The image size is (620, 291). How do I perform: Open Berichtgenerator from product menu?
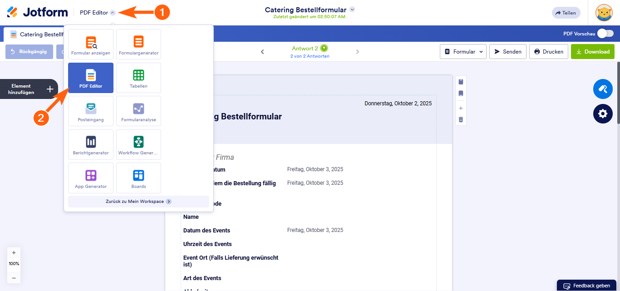91,144
